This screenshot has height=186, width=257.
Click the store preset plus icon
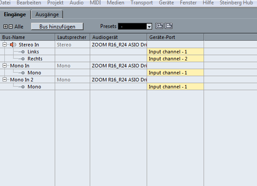coord(159,26)
